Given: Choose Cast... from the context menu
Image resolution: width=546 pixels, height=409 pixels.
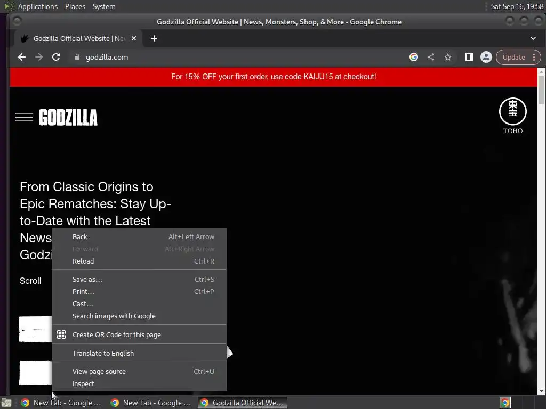Looking at the screenshot, I should point(139,304).
